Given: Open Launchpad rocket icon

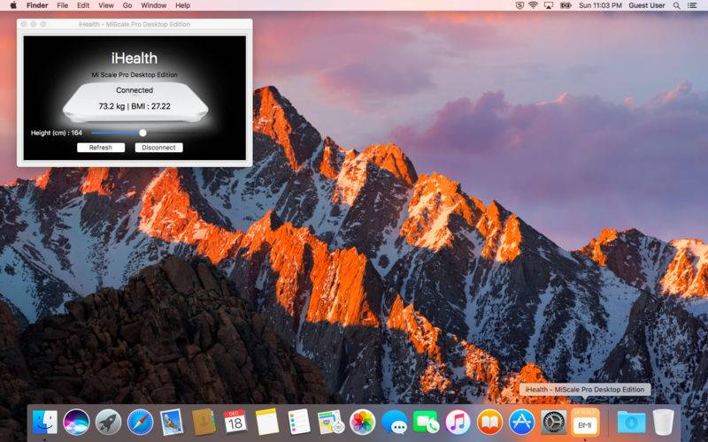Looking at the screenshot, I should point(108,423).
